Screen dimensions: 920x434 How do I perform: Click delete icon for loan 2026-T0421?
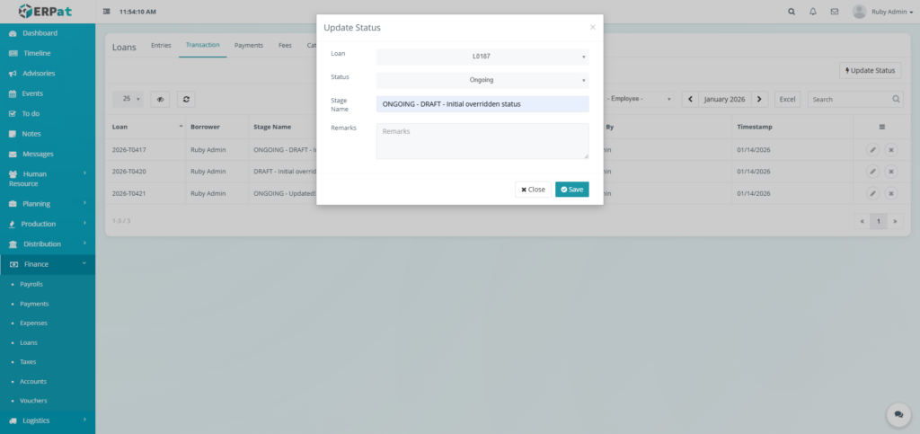(890, 193)
